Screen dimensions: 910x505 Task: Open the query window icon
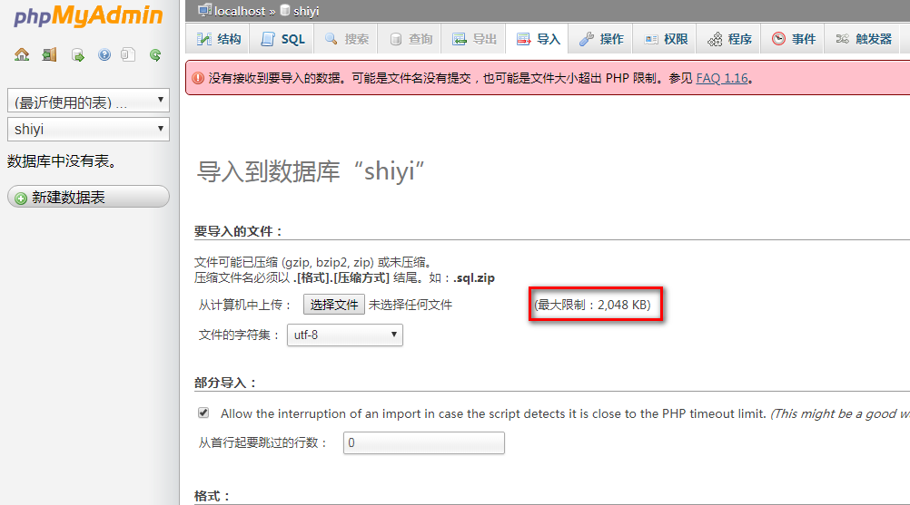[x=77, y=55]
